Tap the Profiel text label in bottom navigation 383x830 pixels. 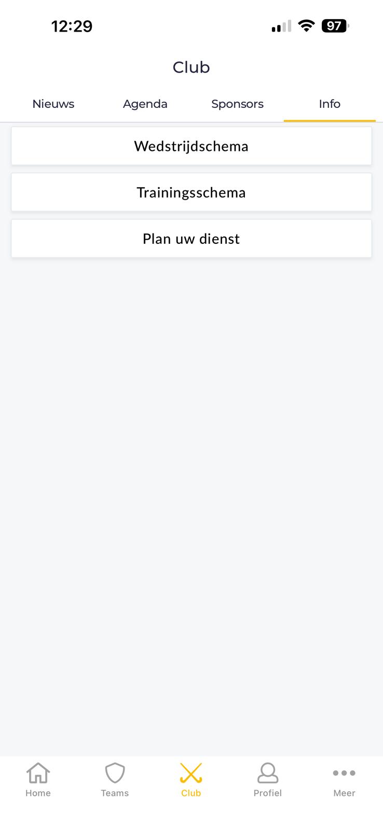coord(268,793)
